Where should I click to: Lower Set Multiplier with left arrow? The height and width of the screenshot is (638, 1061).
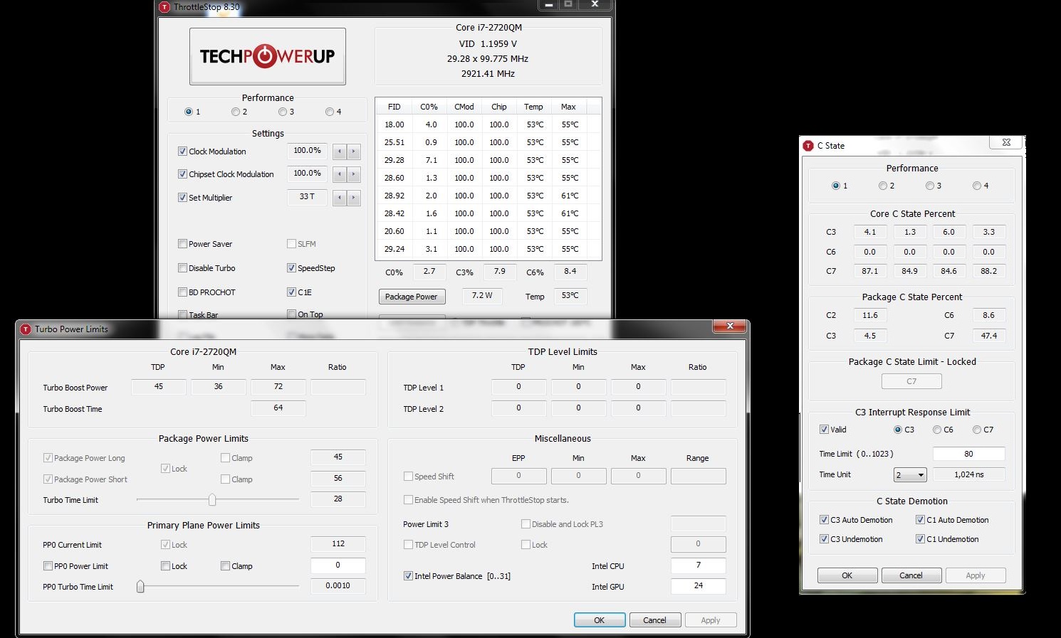[340, 198]
